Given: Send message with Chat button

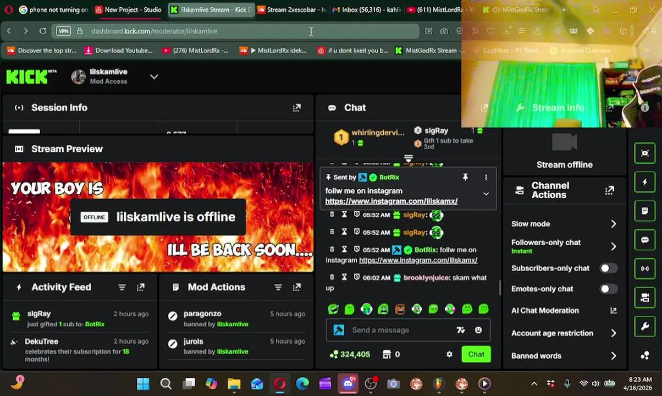Looking at the screenshot, I should [x=476, y=354].
